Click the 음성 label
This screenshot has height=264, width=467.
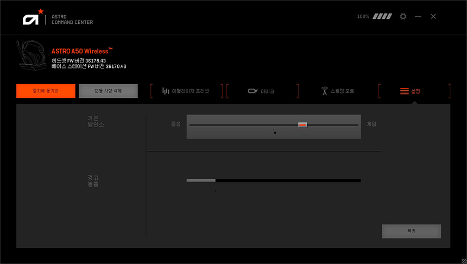[x=176, y=124]
